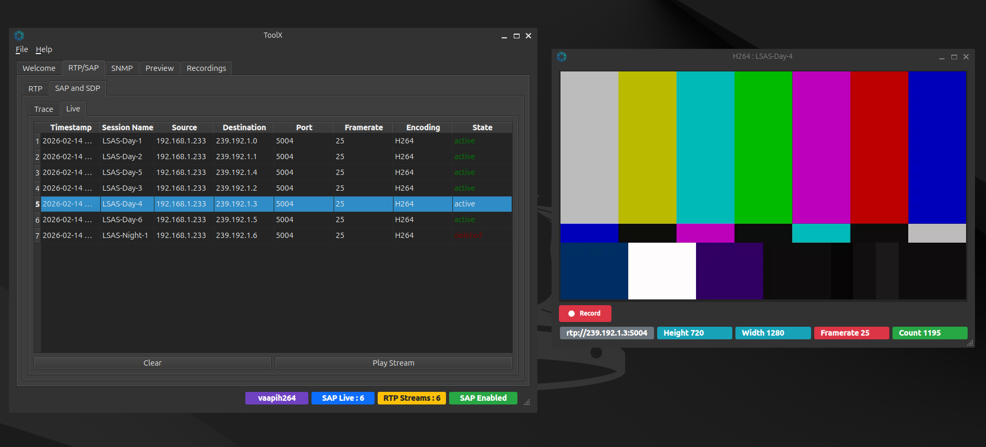Close the H264 preview window
The image size is (986, 447).
(x=966, y=57)
